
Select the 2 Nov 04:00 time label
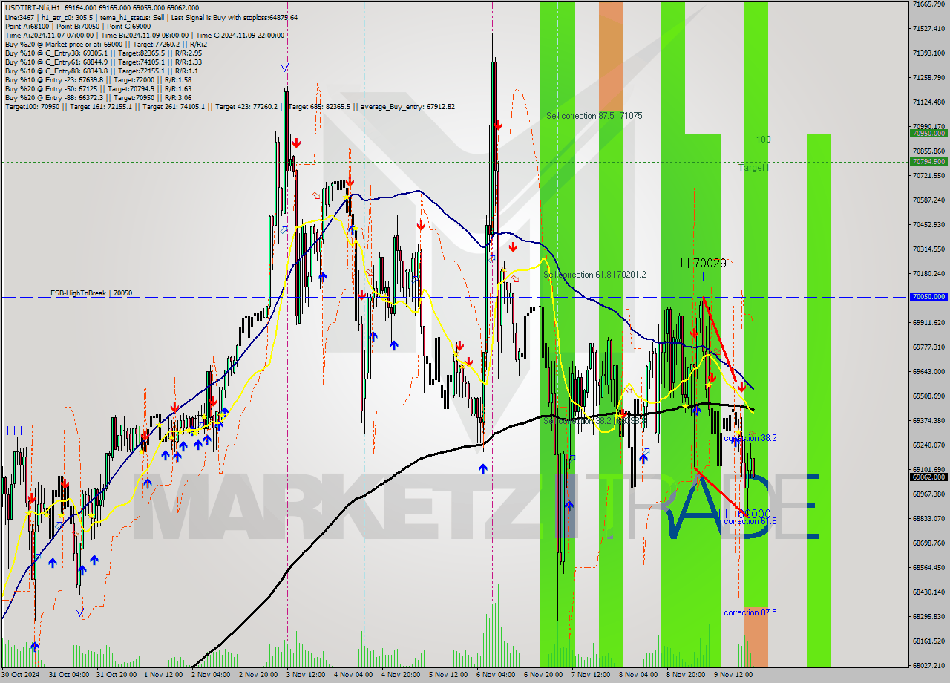pyautogui.click(x=212, y=675)
